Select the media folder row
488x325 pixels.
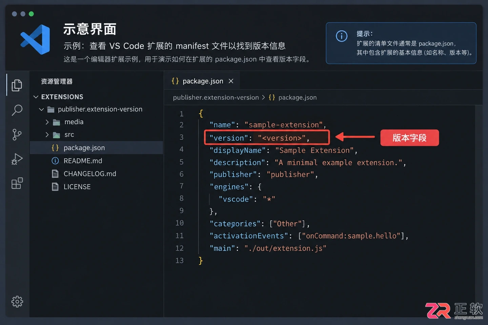tap(97, 122)
